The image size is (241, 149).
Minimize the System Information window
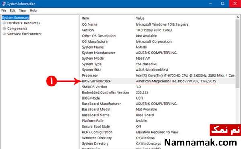tap(210, 4)
